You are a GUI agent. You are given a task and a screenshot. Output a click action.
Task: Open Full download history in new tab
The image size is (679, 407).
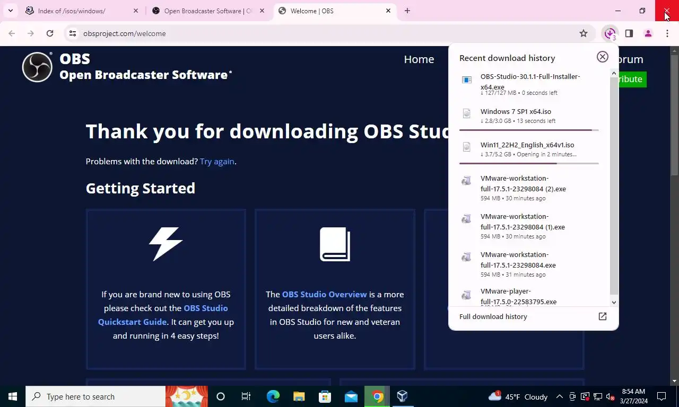click(x=603, y=316)
